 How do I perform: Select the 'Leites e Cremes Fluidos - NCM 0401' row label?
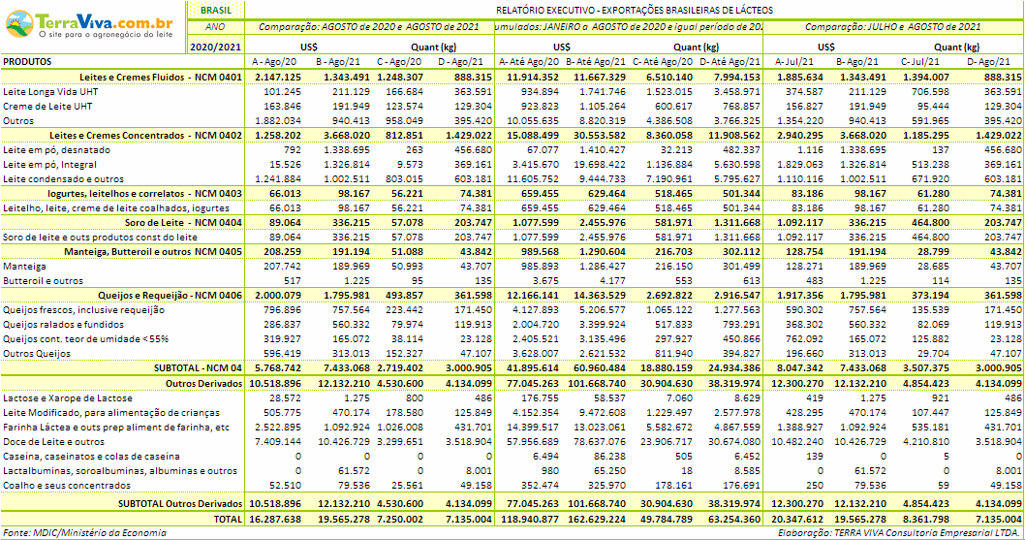161,78
